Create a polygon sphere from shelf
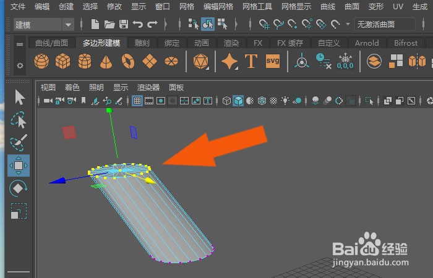Viewport: 433px width, 278px height. pyautogui.click(x=41, y=61)
